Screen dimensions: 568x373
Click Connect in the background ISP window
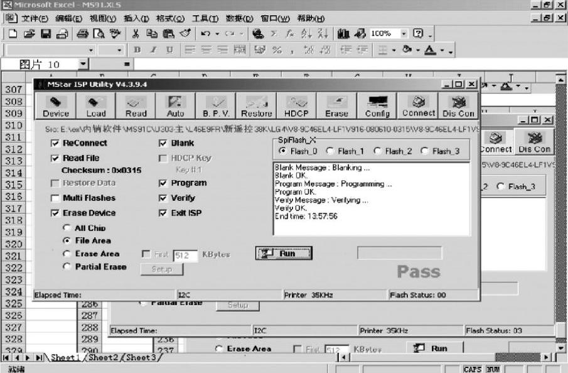coord(496,142)
